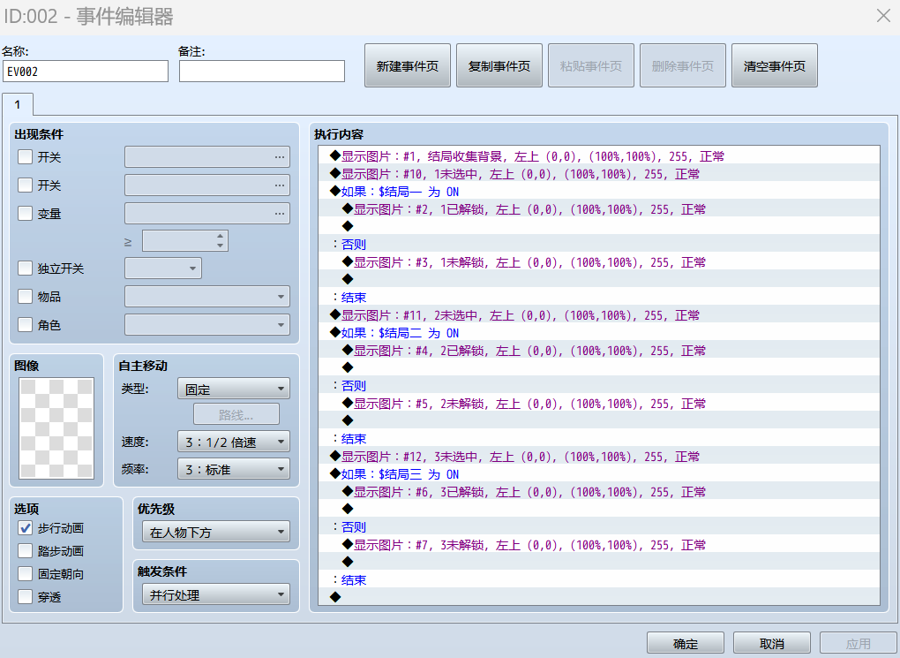This screenshot has height=658, width=900.
Task: Select the 如果：$结局三 为 ON line
Action: tap(598, 474)
